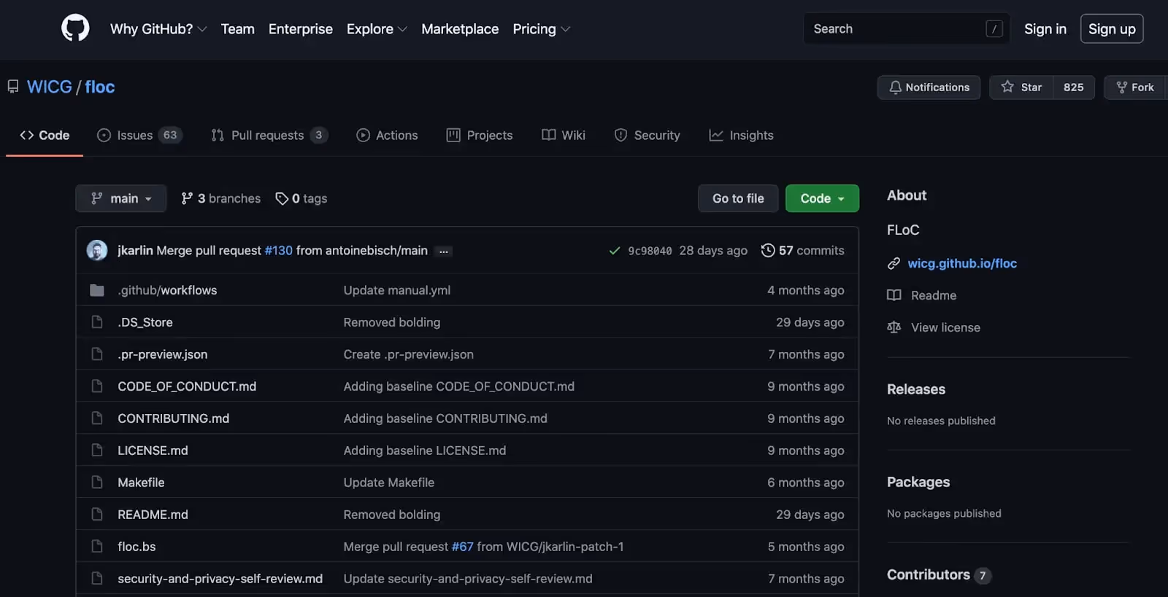Click the file icon for Makefile
1168x597 pixels.
click(x=97, y=483)
